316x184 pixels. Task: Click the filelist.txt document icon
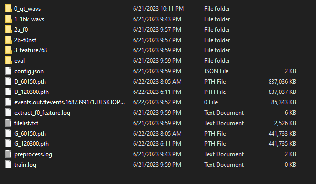tap(8, 123)
